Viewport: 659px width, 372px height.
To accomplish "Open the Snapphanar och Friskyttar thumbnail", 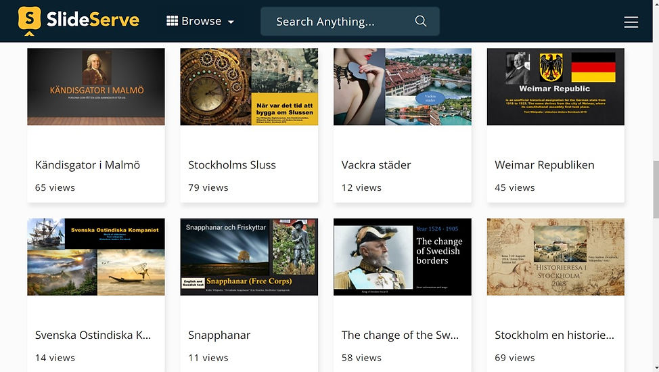I will (249, 257).
